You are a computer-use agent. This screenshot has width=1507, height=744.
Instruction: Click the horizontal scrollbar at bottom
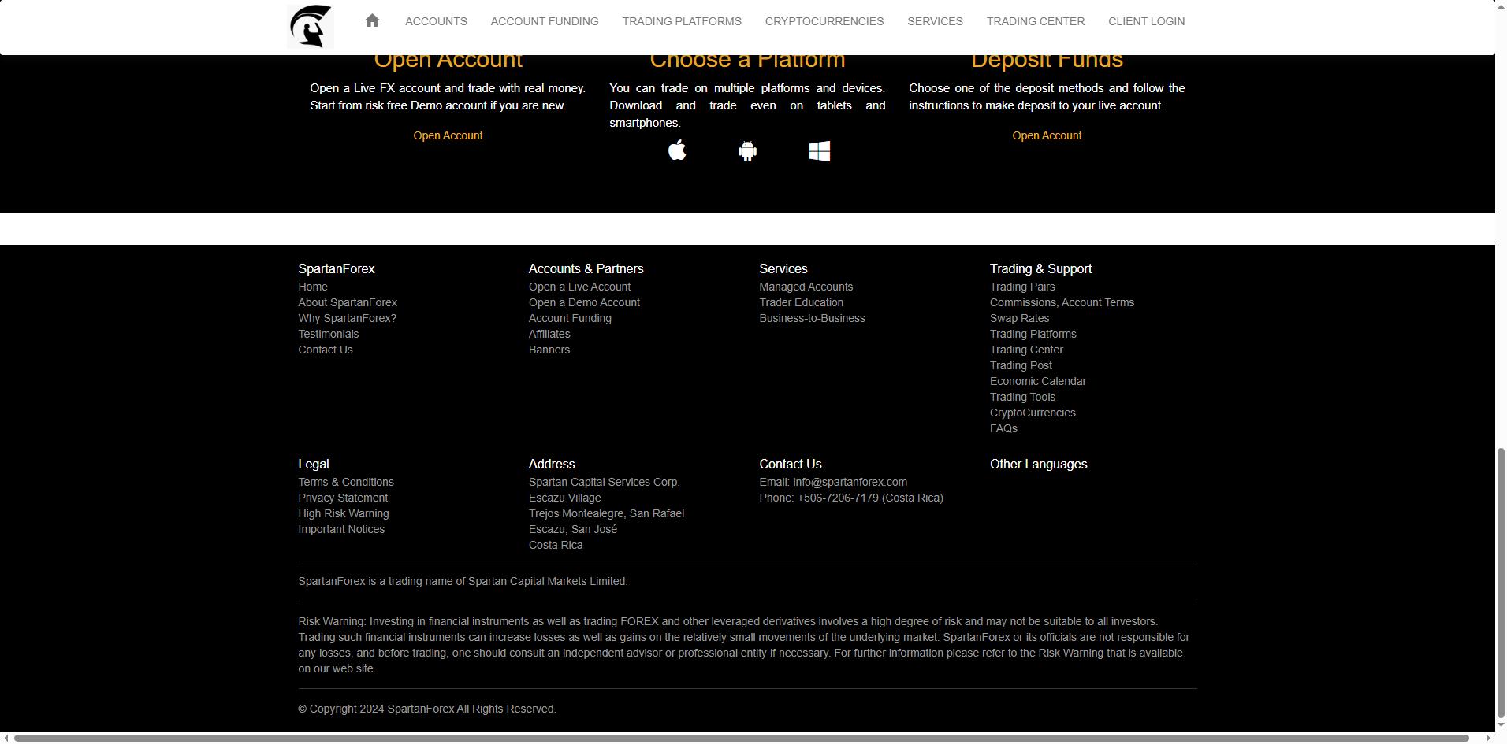(x=741, y=738)
